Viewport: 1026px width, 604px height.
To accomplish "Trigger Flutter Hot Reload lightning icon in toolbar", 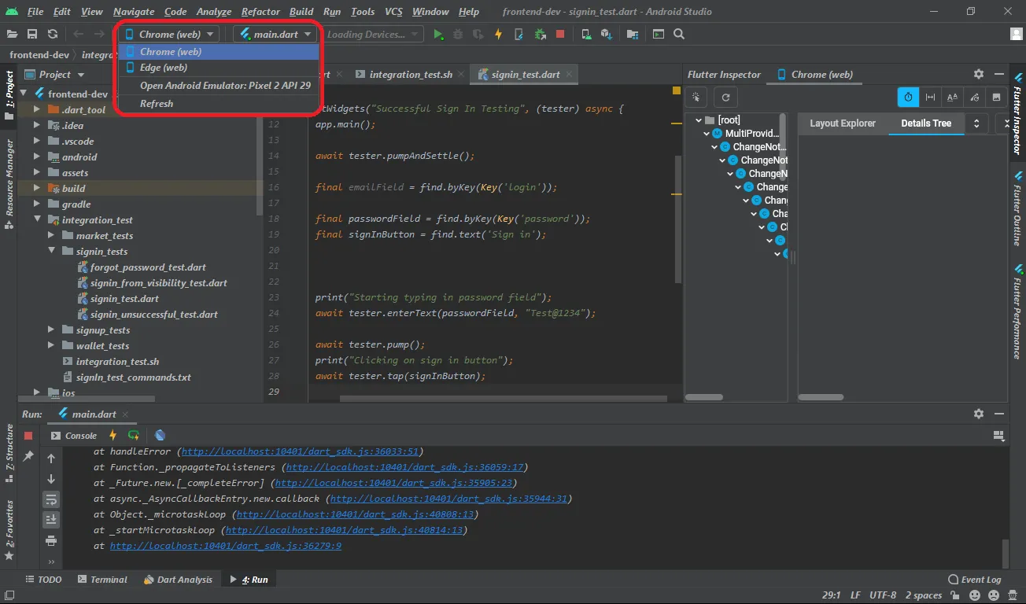I will point(499,34).
